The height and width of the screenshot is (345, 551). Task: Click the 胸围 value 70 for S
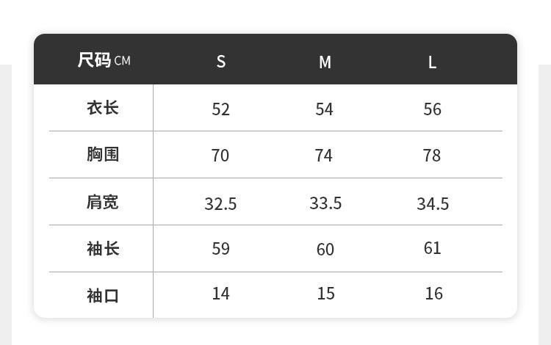pos(220,156)
